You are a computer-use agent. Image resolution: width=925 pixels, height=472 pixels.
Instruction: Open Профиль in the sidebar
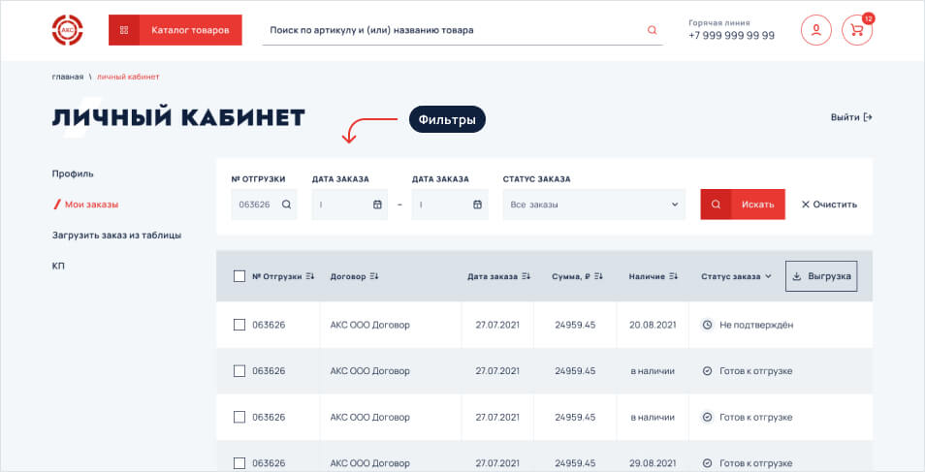pos(73,173)
